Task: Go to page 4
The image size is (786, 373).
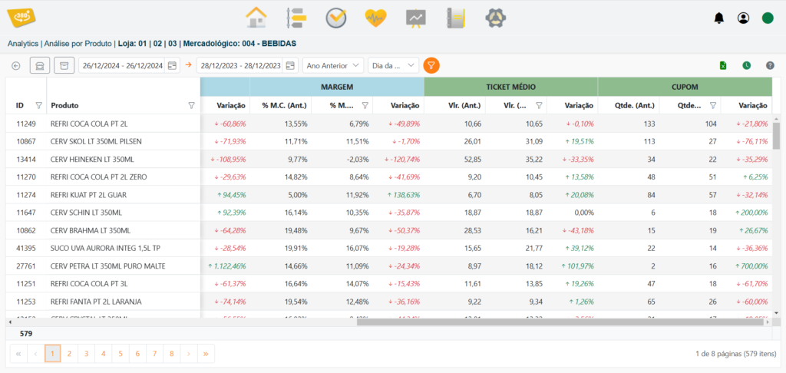Action: pos(104,354)
